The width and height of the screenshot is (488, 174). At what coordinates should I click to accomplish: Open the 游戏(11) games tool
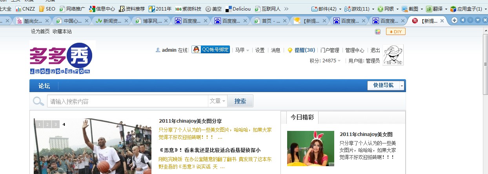pyautogui.click(x=357, y=8)
